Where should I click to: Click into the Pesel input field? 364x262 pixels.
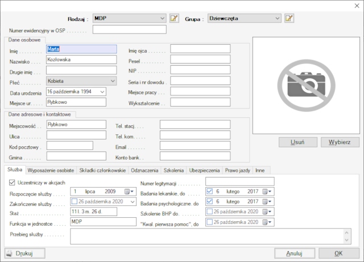200,60
